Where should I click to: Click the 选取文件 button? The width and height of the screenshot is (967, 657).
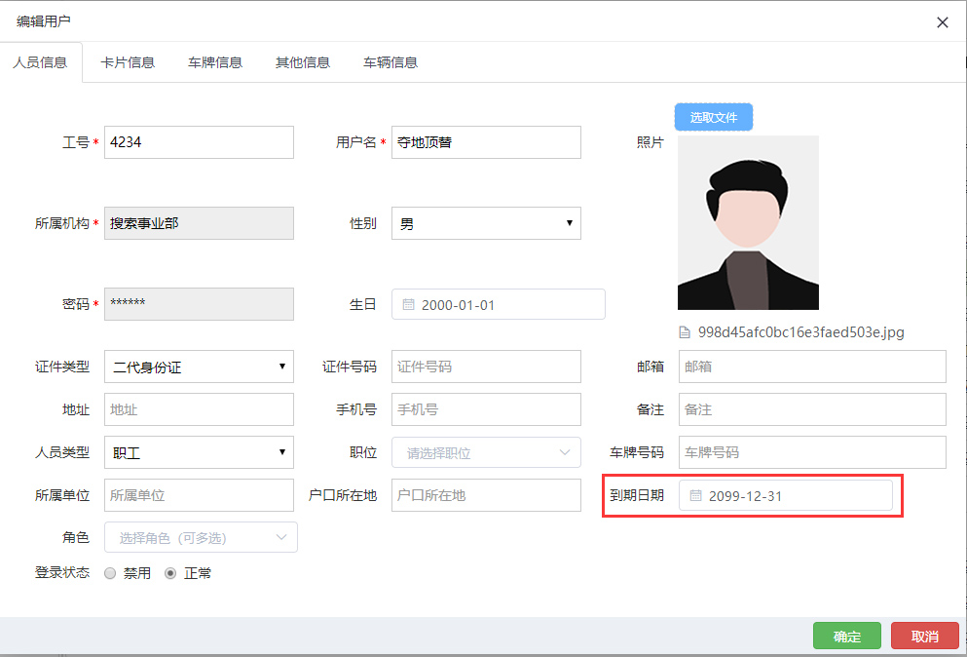point(714,117)
